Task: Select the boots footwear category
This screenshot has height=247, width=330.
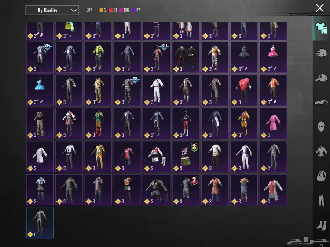Action: click(321, 225)
